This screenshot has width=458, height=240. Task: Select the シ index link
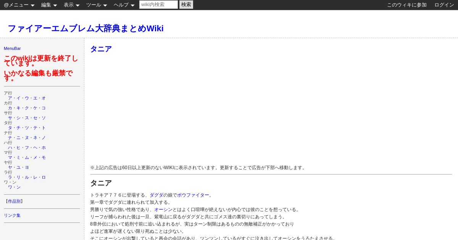click(18, 118)
